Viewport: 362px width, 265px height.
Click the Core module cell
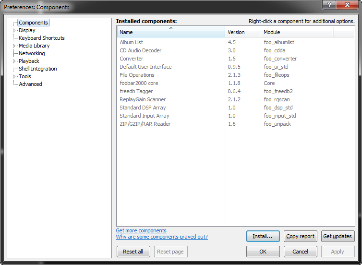coord(269,83)
